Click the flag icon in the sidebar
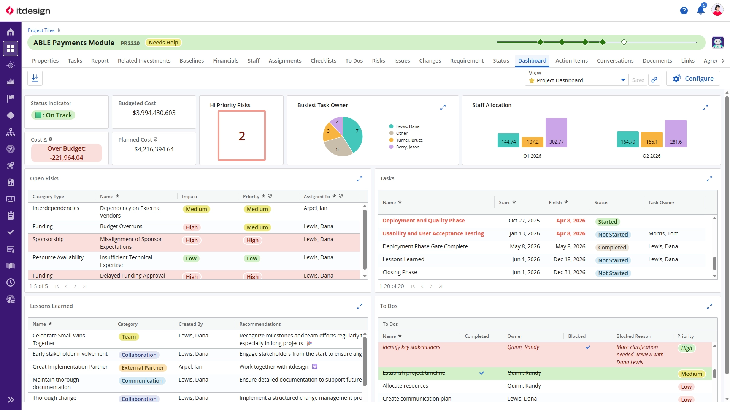Image resolution: width=730 pixels, height=410 pixels. click(x=11, y=99)
